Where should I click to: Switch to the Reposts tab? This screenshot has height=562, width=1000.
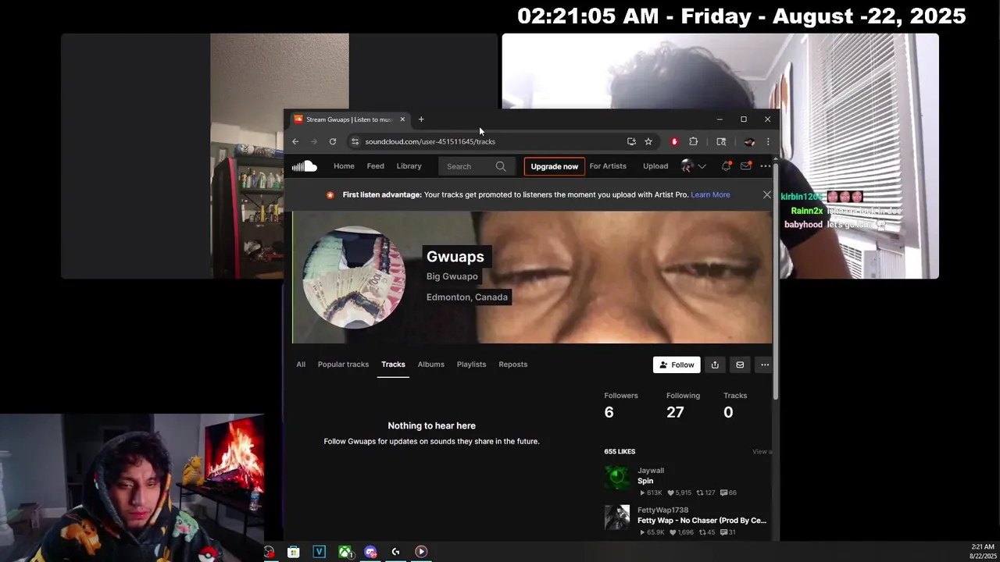coord(512,365)
